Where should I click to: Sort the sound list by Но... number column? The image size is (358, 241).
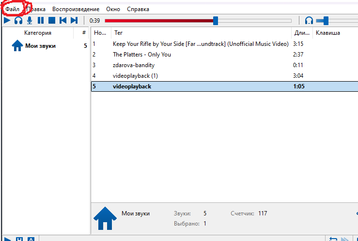tap(101, 33)
